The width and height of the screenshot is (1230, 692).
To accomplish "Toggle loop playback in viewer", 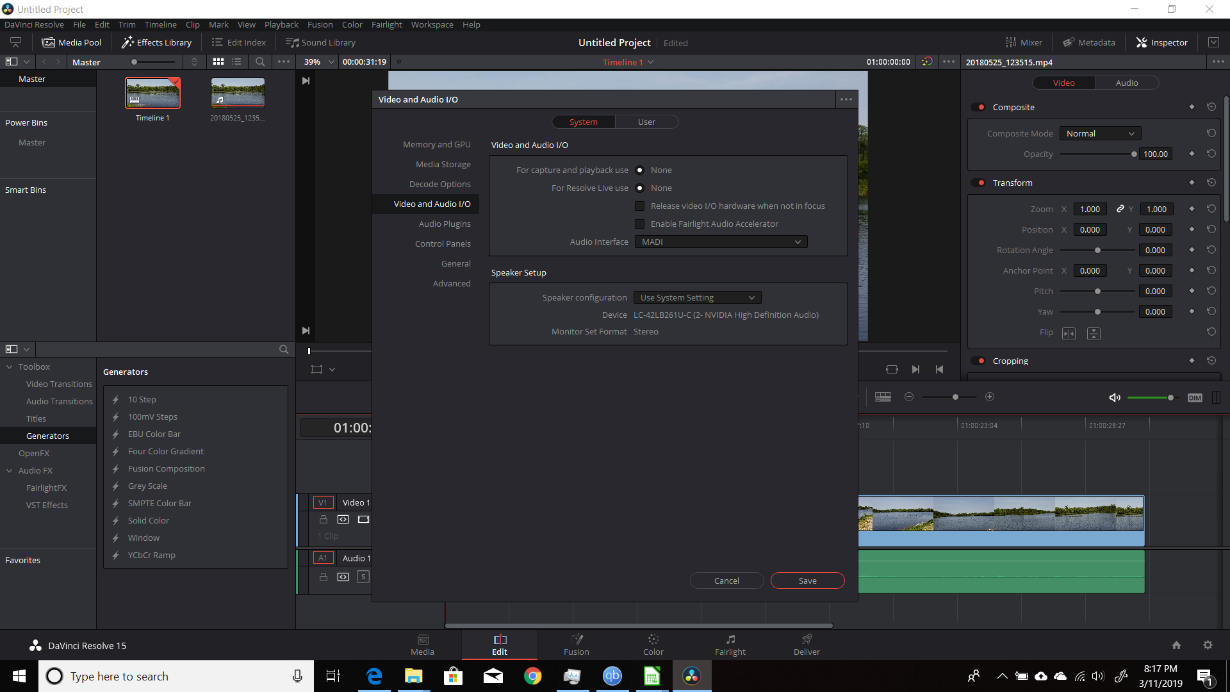I will click(x=892, y=369).
